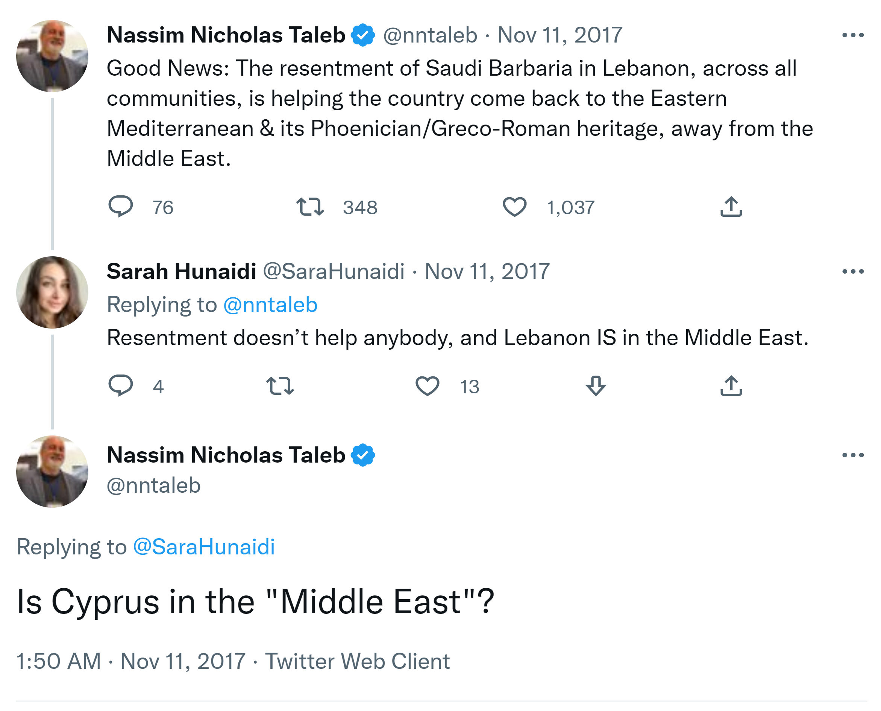This screenshot has height=711, width=881.
Task: Open more options on the Cyprus tweet
Action: [x=853, y=455]
